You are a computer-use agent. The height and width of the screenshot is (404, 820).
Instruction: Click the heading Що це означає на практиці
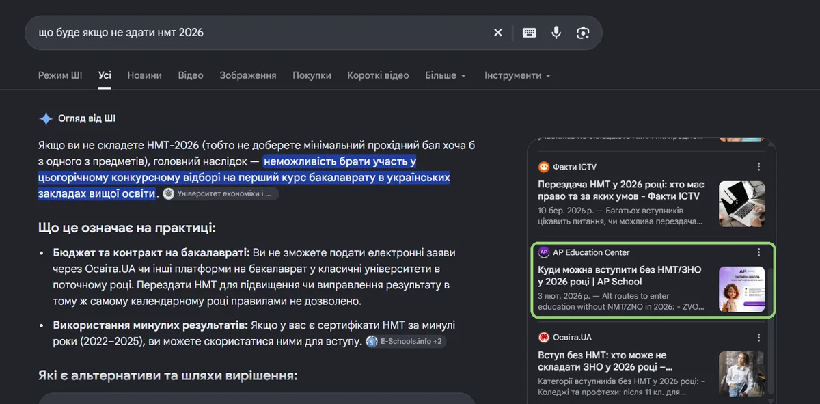[x=127, y=228]
